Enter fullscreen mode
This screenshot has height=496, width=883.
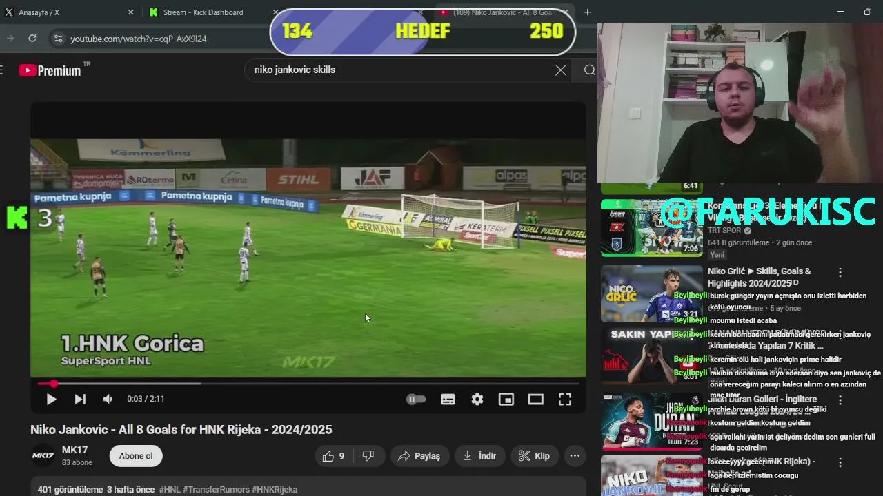tap(565, 399)
